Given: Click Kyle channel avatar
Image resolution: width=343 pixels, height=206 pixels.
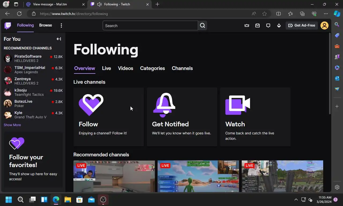Looking at the screenshot, I should click(x=8, y=115).
